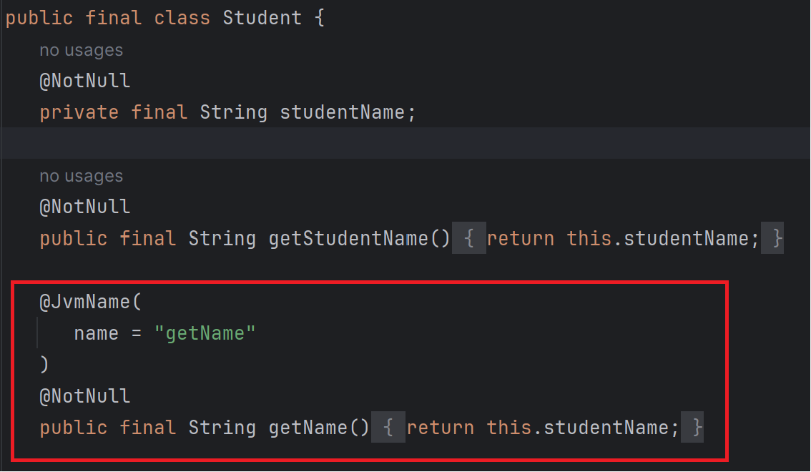
Task: Click the @NotNull annotation above getStudentName
Action: 85,207
